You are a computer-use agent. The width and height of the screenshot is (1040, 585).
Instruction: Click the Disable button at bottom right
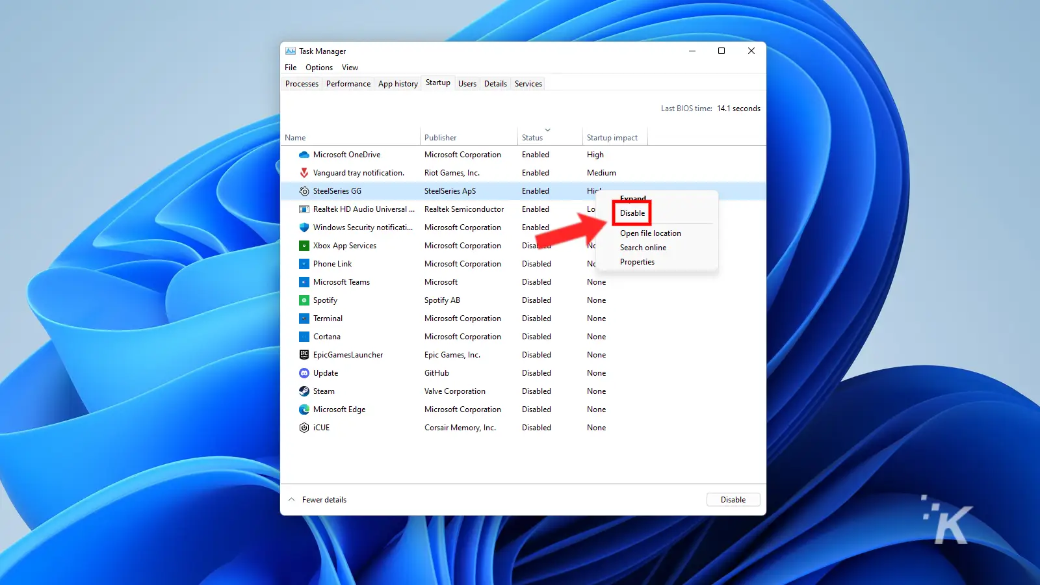(733, 500)
